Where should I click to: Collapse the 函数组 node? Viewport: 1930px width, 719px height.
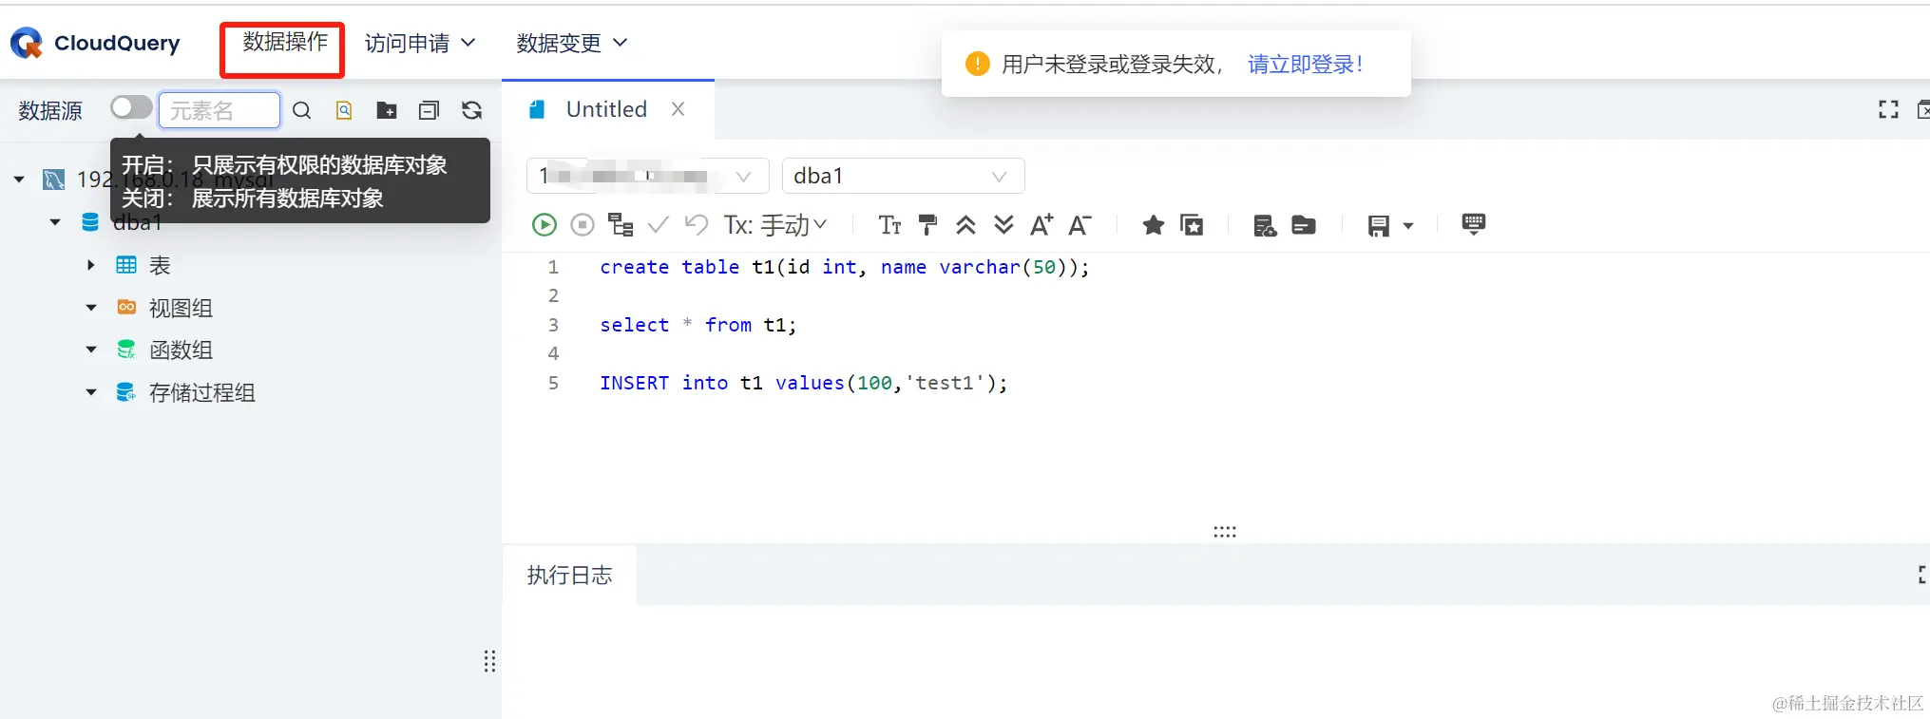click(91, 350)
